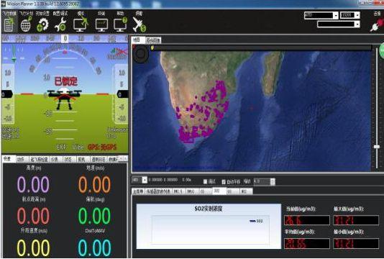Click the Connect plug icon
The height and width of the screenshot is (259, 384).
pyautogui.click(x=377, y=25)
